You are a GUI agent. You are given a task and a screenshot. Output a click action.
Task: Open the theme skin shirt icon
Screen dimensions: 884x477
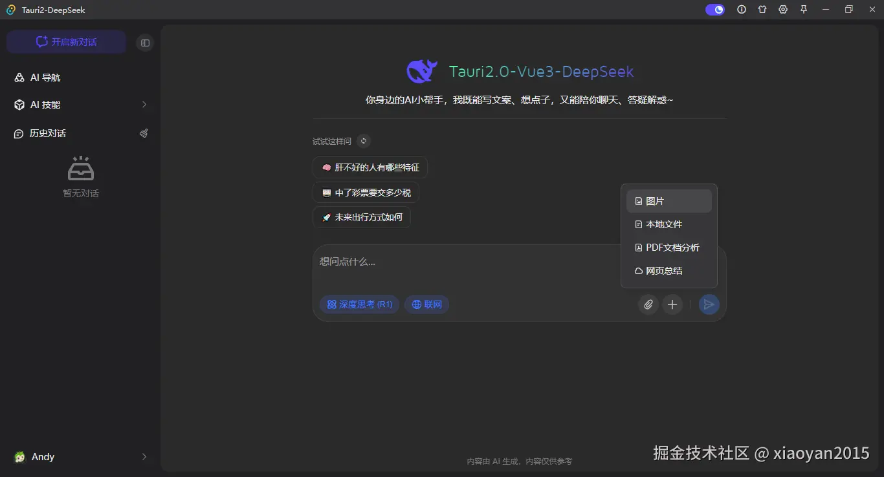click(762, 9)
